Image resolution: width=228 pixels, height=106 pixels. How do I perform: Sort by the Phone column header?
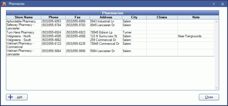(53, 17)
